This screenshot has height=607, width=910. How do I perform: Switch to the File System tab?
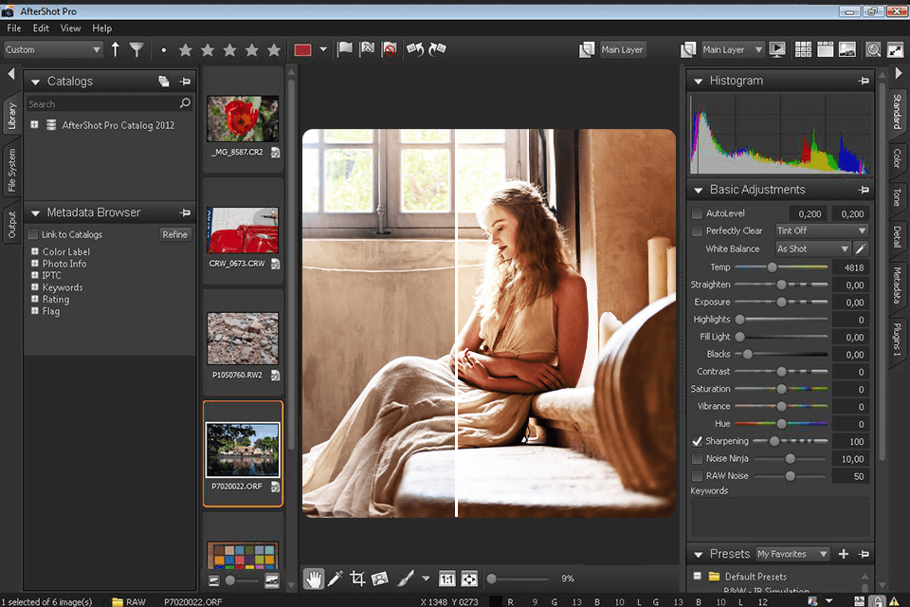(12, 170)
